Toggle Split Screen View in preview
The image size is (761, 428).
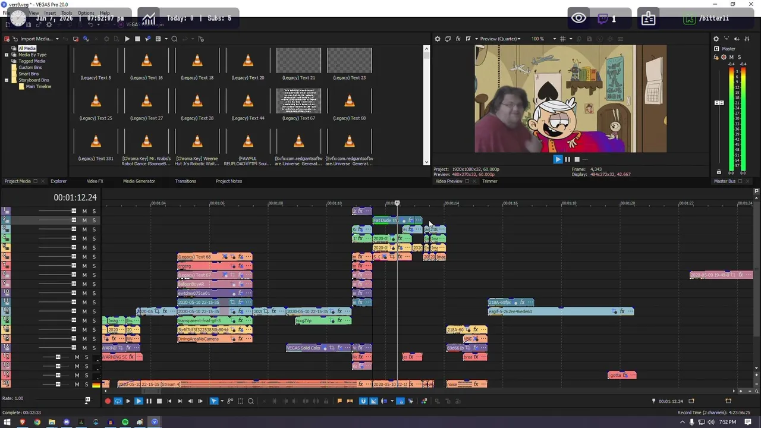click(468, 39)
